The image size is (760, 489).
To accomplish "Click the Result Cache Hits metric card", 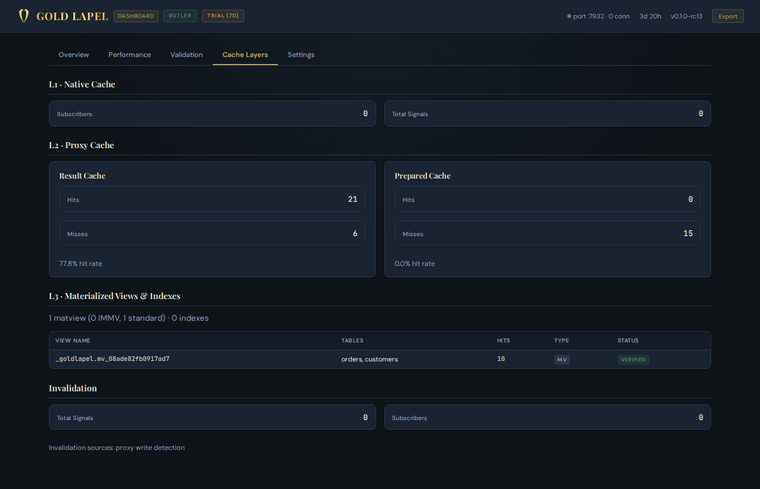I will pyautogui.click(x=212, y=199).
